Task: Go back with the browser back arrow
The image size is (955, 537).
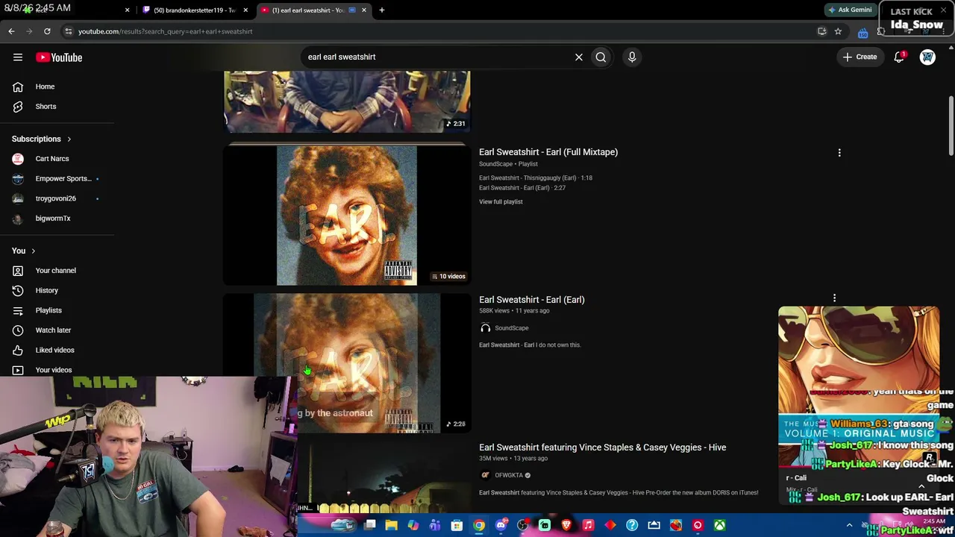Action: (11, 31)
